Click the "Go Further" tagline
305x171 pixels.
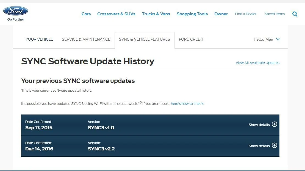[x=16, y=19]
